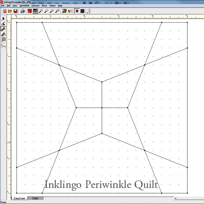Viewport: 204px width, 204px height.
Task: Click the Open project folder icon
Action: (10, 11)
